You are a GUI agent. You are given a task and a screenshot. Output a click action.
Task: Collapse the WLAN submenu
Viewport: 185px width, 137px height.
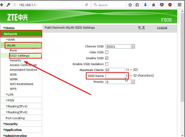pos(11,45)
